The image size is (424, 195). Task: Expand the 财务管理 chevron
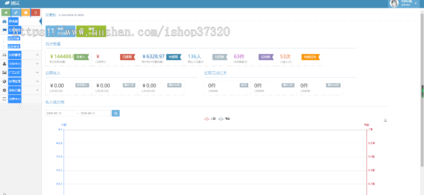point(38,55)
